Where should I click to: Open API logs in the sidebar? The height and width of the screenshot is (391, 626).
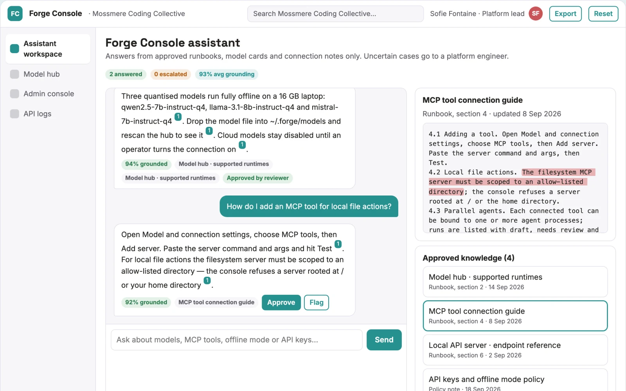tap(48, 114)
